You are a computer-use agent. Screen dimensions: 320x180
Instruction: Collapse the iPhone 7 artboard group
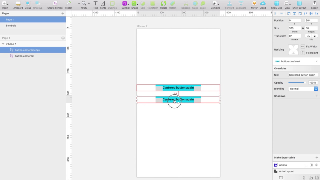pyautogui.click(x=3, y=44)
